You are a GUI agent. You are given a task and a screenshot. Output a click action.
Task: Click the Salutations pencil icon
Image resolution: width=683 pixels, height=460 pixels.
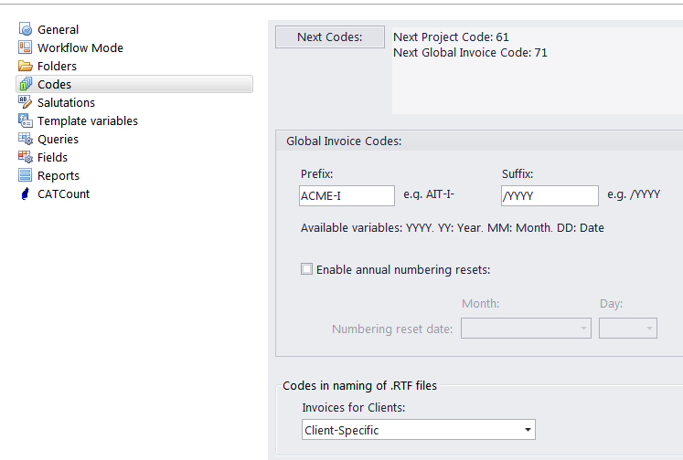26,102
